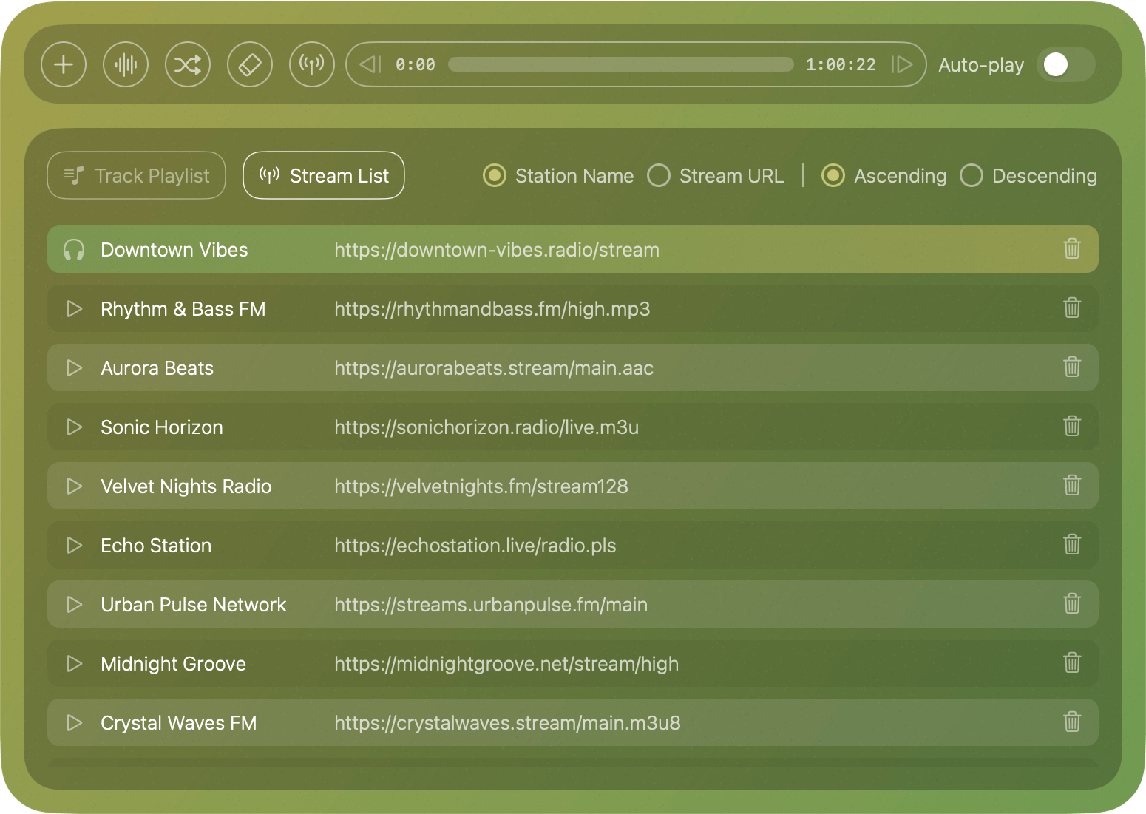Click the eraser clear icon
This screenshot has height=814, width=1146.
click(x=250, y=64)
